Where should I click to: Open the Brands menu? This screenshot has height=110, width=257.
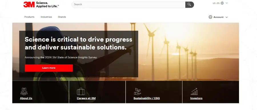tap(62, 17)
